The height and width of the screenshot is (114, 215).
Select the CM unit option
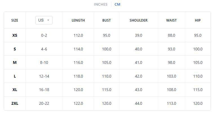(x=117, y=4)
